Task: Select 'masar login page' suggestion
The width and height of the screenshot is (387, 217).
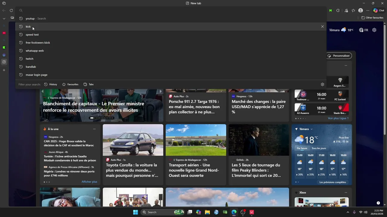Action: pos(171,75)
